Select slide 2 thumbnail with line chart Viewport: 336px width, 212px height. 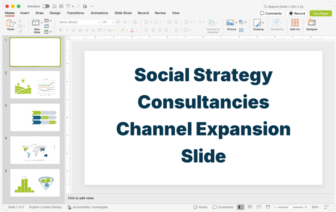pos(35,85)
